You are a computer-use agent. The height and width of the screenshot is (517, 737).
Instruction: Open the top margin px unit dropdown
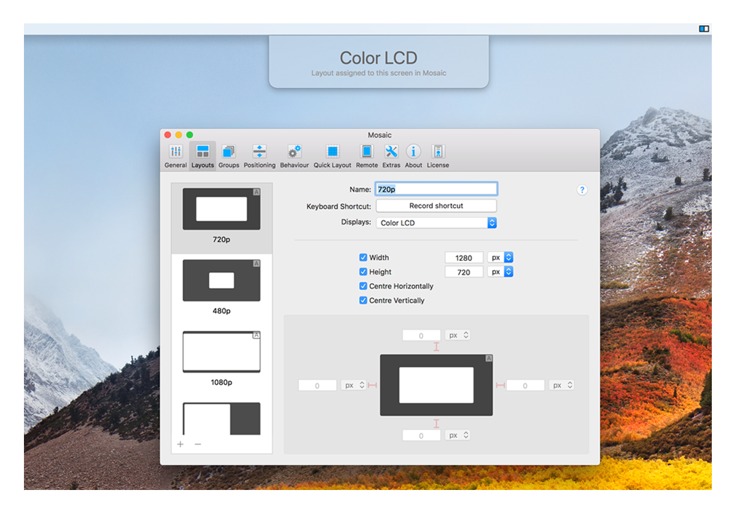(x=458, y=335)
